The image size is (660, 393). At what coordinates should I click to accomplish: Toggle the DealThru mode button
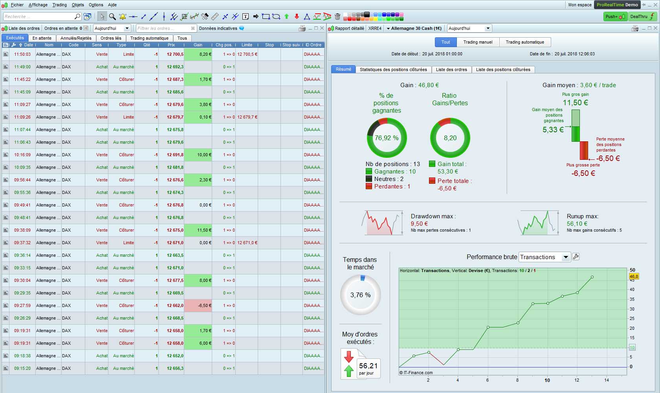point(642,16)
